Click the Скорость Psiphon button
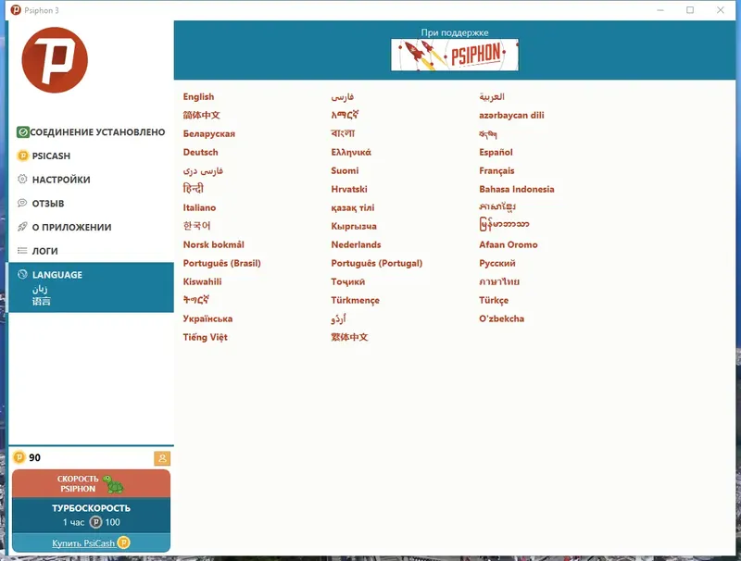This screenshot has height=561, width=741. 91,483
